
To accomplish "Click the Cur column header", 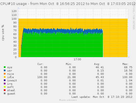I will [40, 64].
